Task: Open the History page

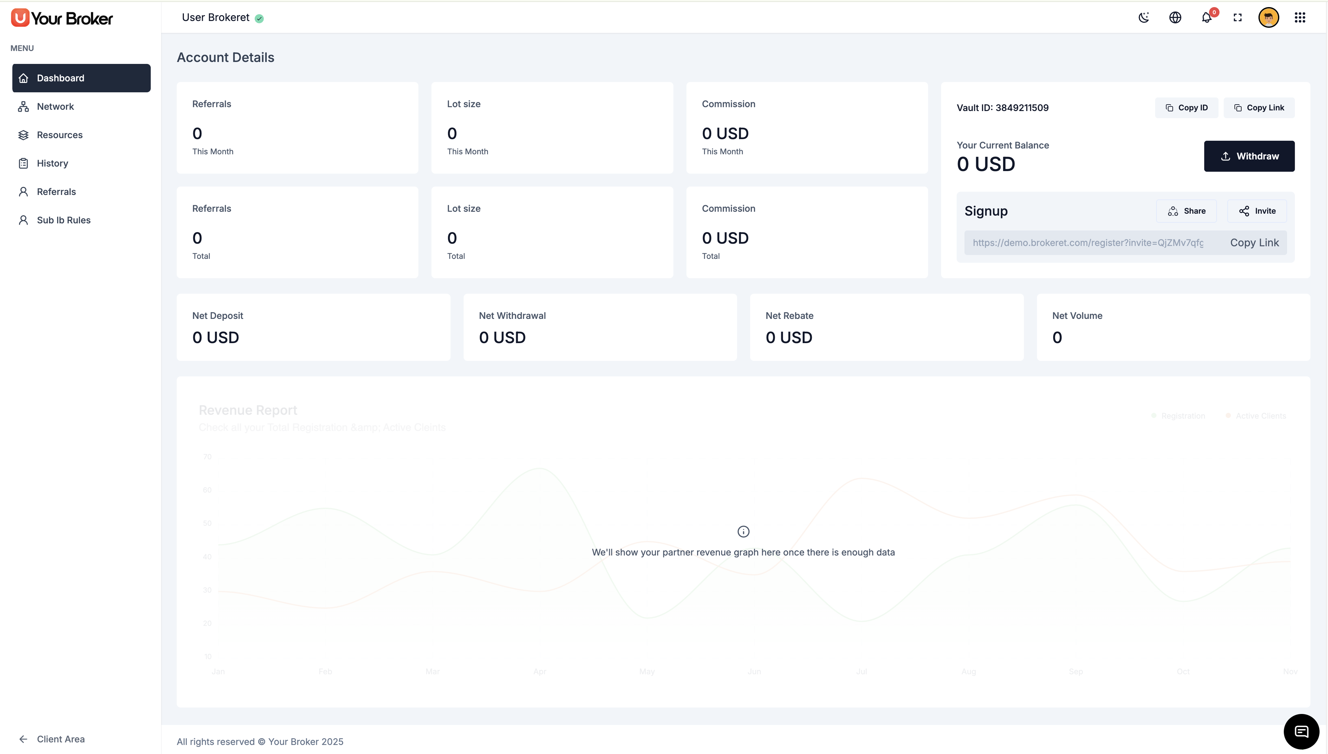Action: tap(52, 164)
